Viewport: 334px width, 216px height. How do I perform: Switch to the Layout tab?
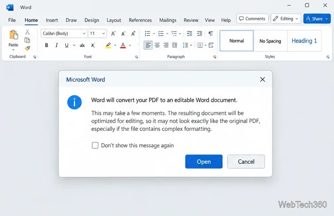click(114, 20)
